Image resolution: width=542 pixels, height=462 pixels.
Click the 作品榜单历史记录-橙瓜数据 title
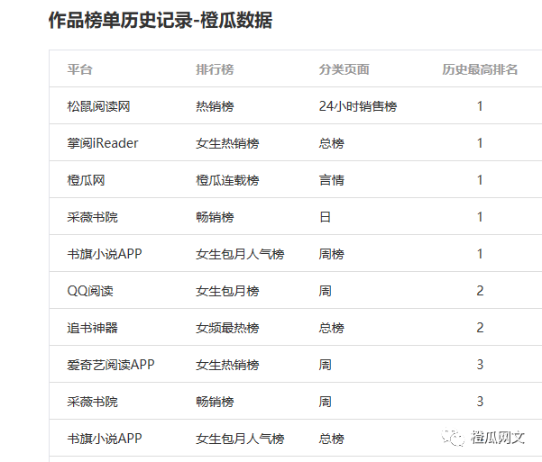point(161,20)
